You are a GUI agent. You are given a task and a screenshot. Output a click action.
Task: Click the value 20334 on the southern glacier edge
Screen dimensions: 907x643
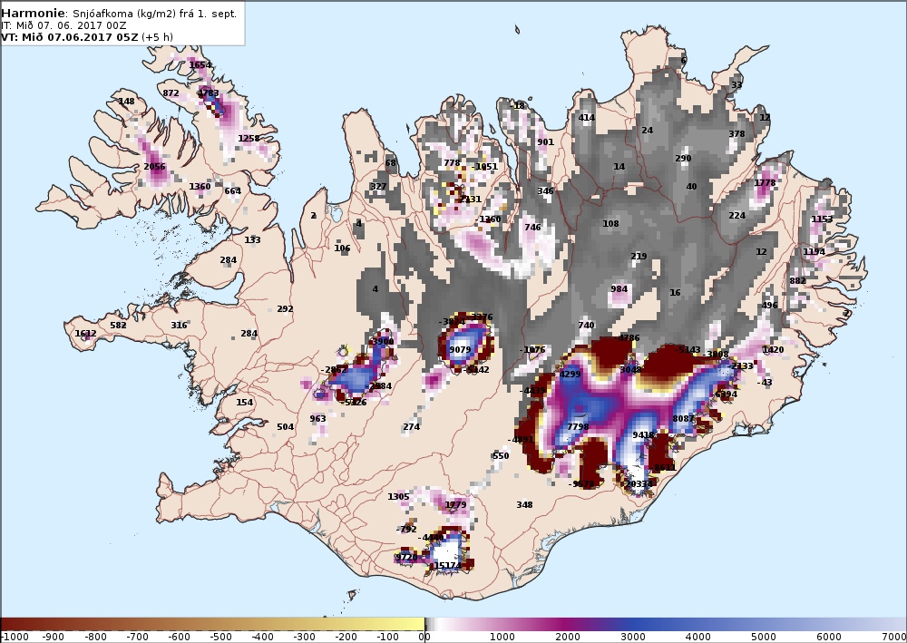click(639, 484)
